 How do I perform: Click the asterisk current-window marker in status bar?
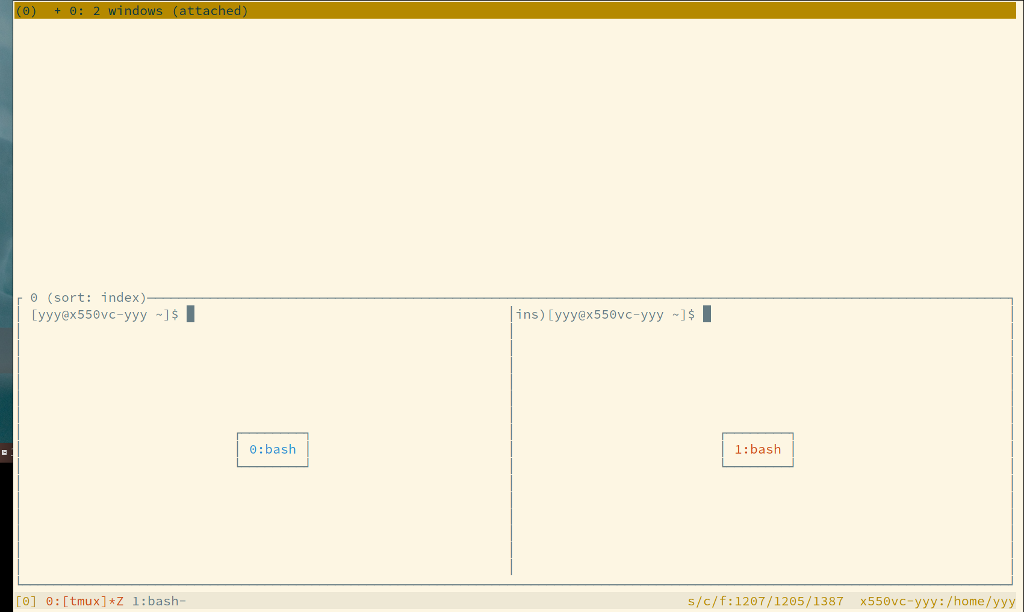(x=110, y=601)
